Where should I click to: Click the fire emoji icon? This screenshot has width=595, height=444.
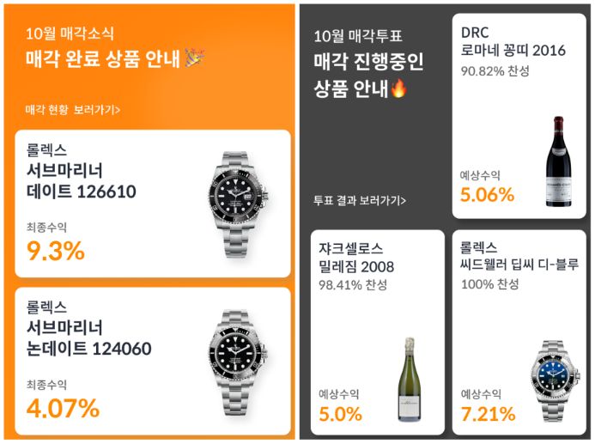click(399, 88)
